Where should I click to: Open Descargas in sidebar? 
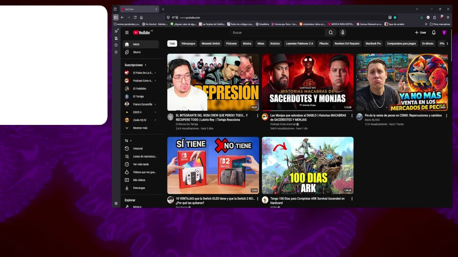click(x=141, y=188)
